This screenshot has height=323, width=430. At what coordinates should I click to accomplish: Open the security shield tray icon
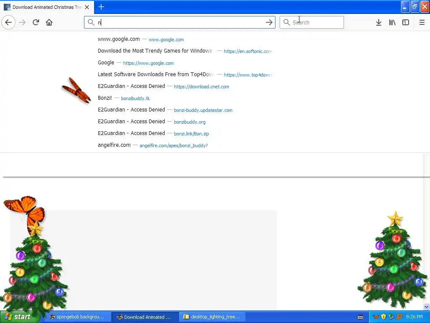pyautogui.click(x=384, y=317)
